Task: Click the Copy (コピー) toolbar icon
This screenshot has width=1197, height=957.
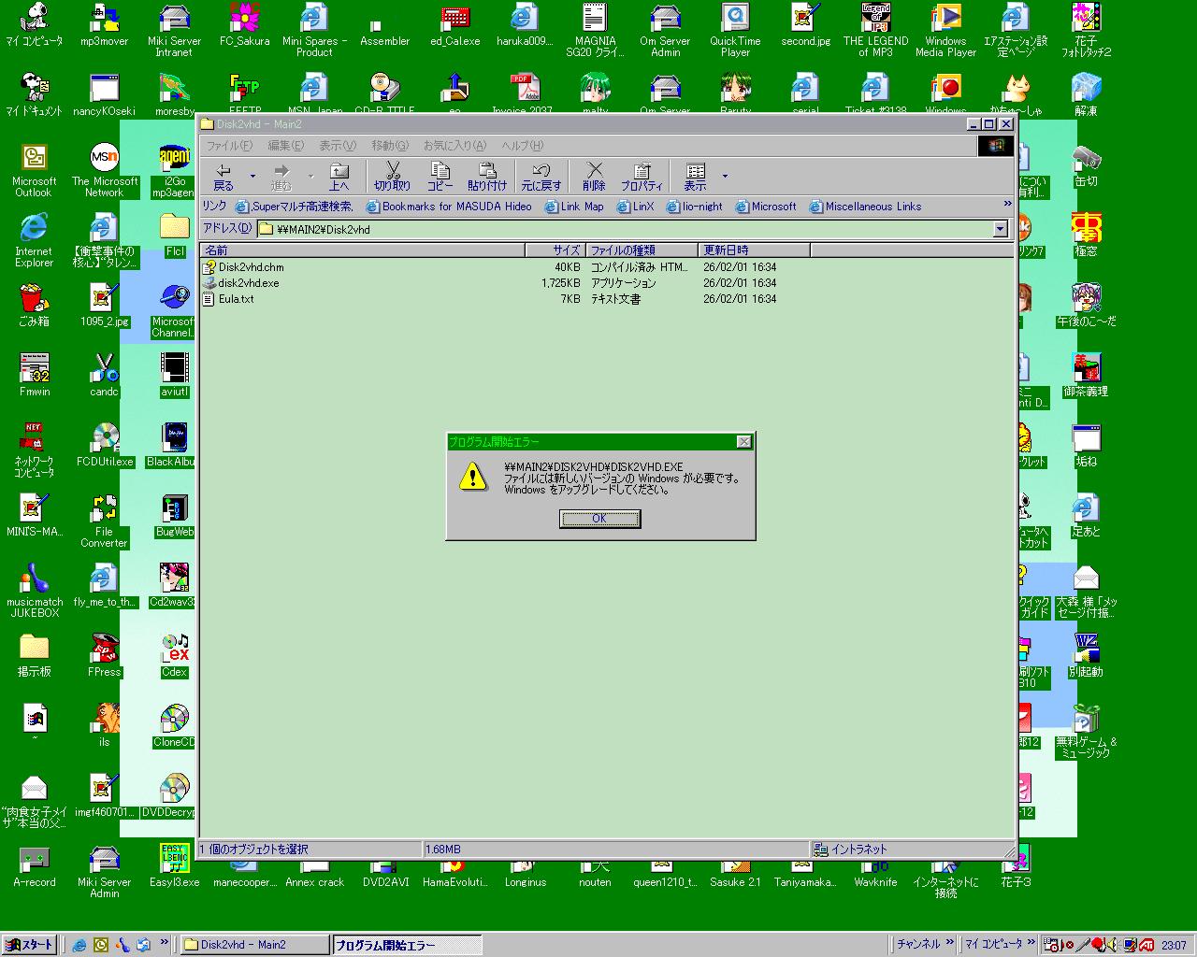Action: (440, 175)
